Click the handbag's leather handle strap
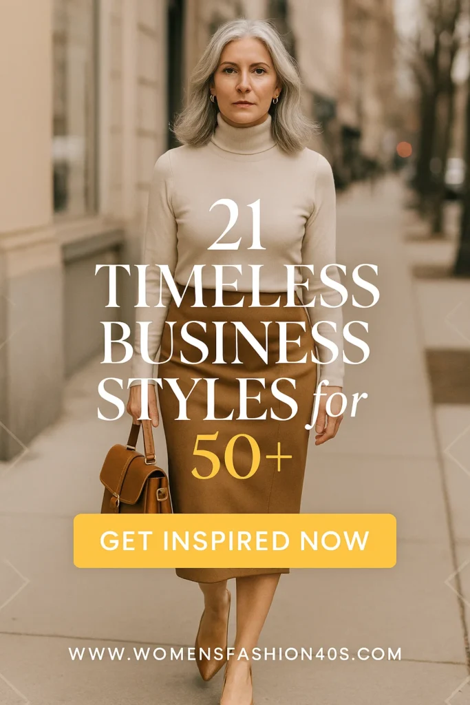 click(141, 441)
